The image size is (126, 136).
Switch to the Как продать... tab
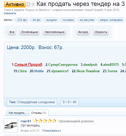(x=18, y=113)
